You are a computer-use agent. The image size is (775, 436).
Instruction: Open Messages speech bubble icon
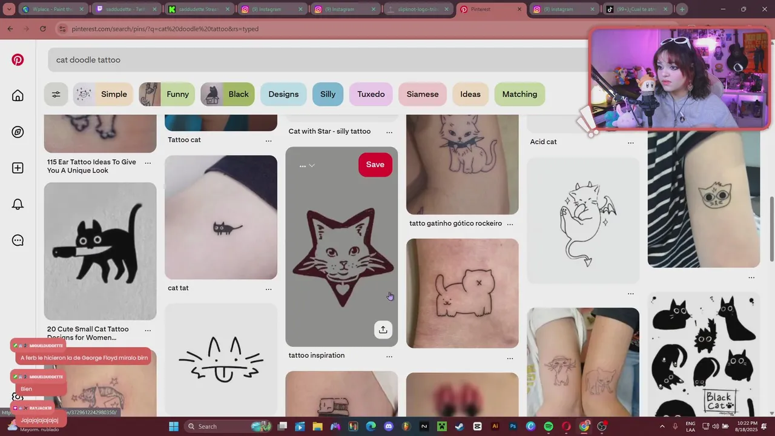(x=18, y=240)
